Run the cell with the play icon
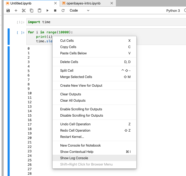This screenshot has height=176, width=186. 47,11
